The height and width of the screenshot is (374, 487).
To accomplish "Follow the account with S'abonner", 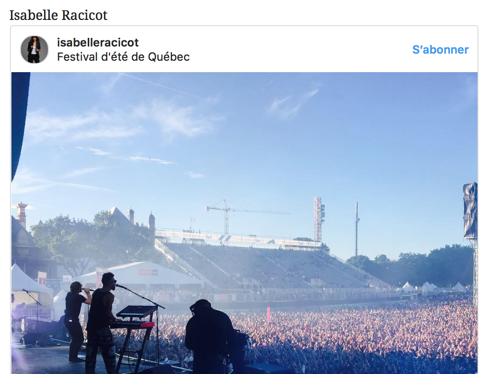I will click(x=440, y=50).
